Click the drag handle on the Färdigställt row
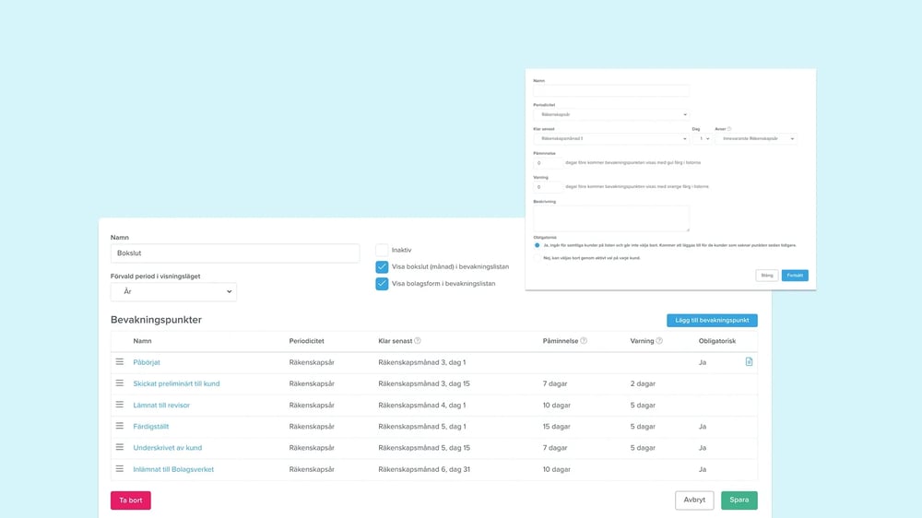 click(x=119, y=427)
